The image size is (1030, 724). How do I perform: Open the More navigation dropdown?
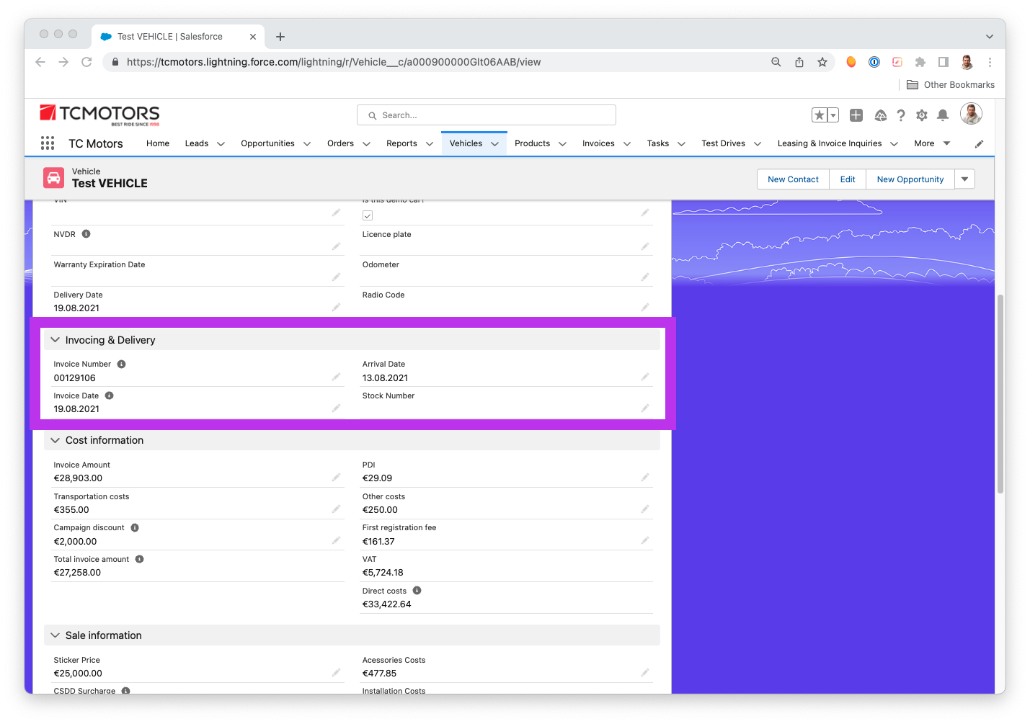(x=933, y=143)
